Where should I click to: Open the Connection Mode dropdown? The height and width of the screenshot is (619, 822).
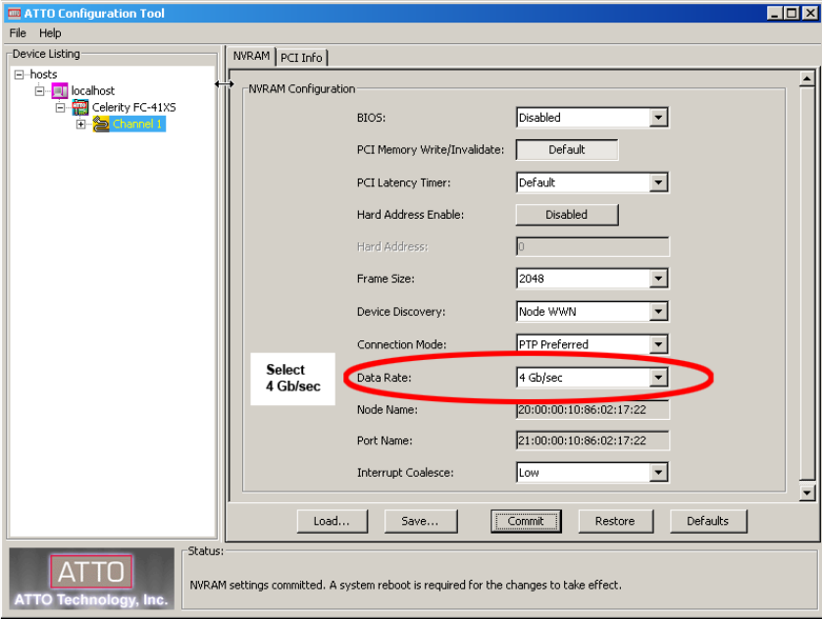[658, 344]
